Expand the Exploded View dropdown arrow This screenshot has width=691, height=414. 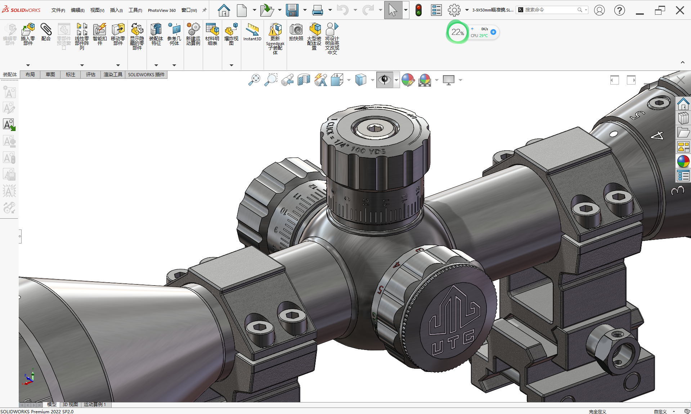pyautogui.click(x=232, y=65)
